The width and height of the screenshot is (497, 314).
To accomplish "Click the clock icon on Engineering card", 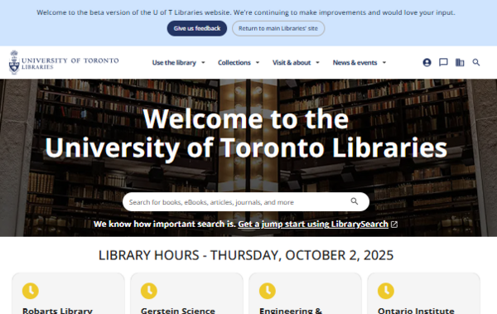I will pos(268,291).
